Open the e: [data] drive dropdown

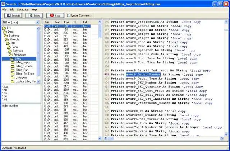click(x=37, y=22)
